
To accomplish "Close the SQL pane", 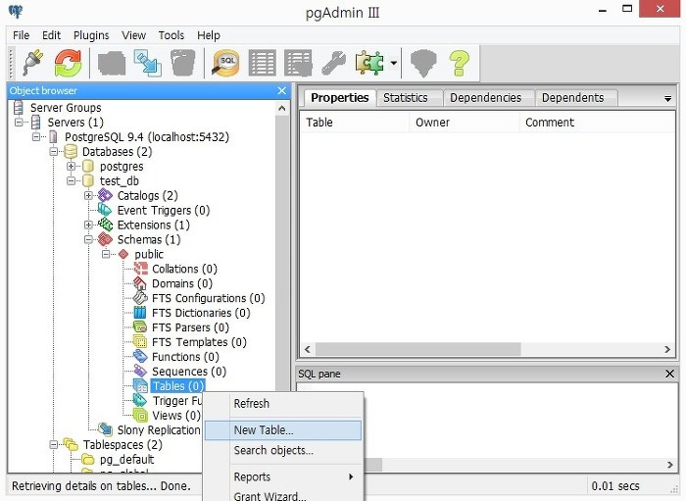I will click(x=669, y=374).
